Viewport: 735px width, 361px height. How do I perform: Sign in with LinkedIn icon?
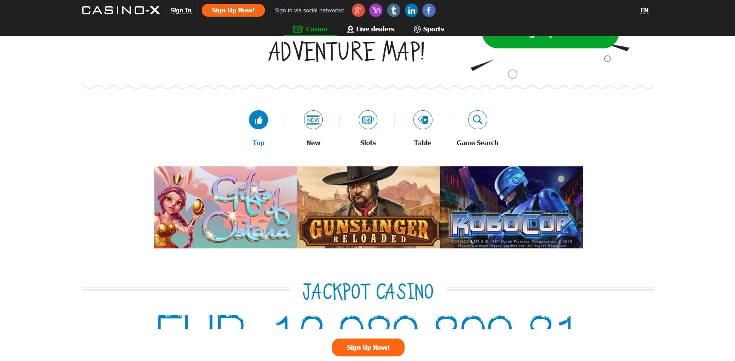pyautogui.click(x=411, y=10)
